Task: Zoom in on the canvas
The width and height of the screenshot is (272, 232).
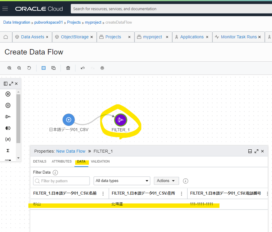Action: [9, 68]
